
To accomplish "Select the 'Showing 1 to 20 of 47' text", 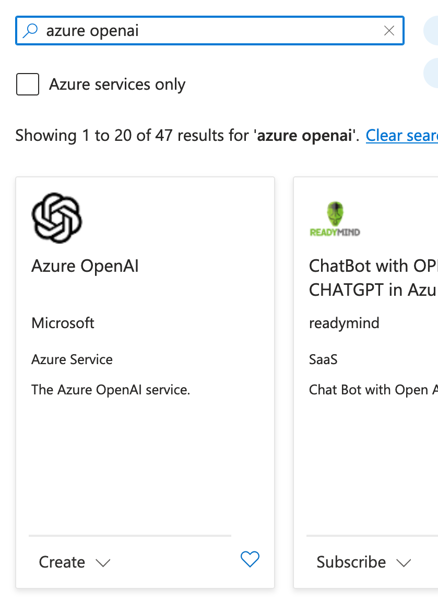I will pyautogui.click(x=93, y=135).
